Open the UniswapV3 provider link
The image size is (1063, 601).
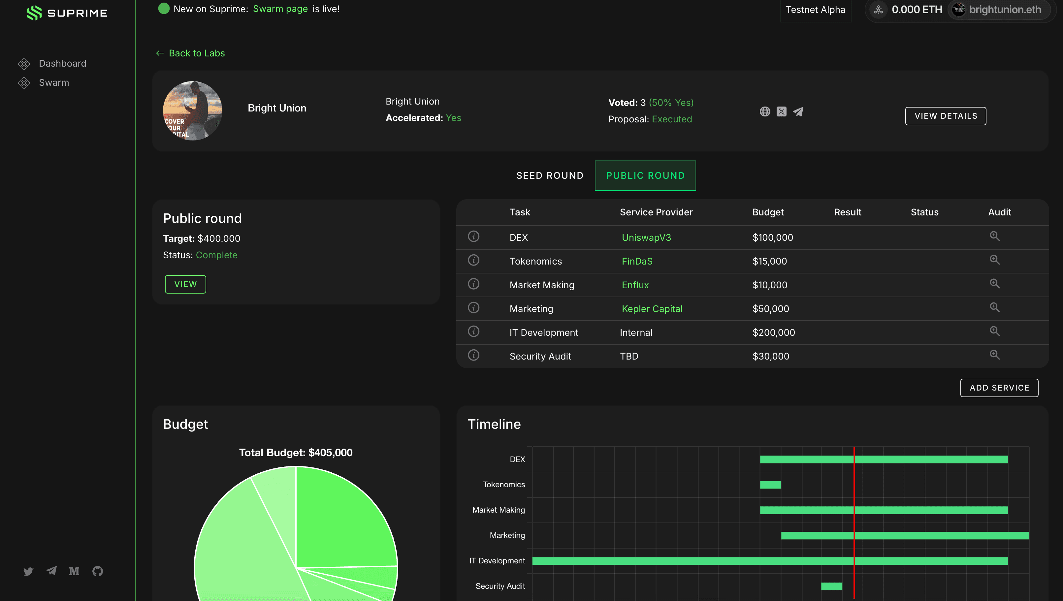click(x=646, y=237)
